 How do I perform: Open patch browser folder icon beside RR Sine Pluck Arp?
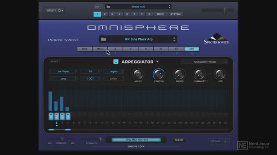tap(104, 39)
